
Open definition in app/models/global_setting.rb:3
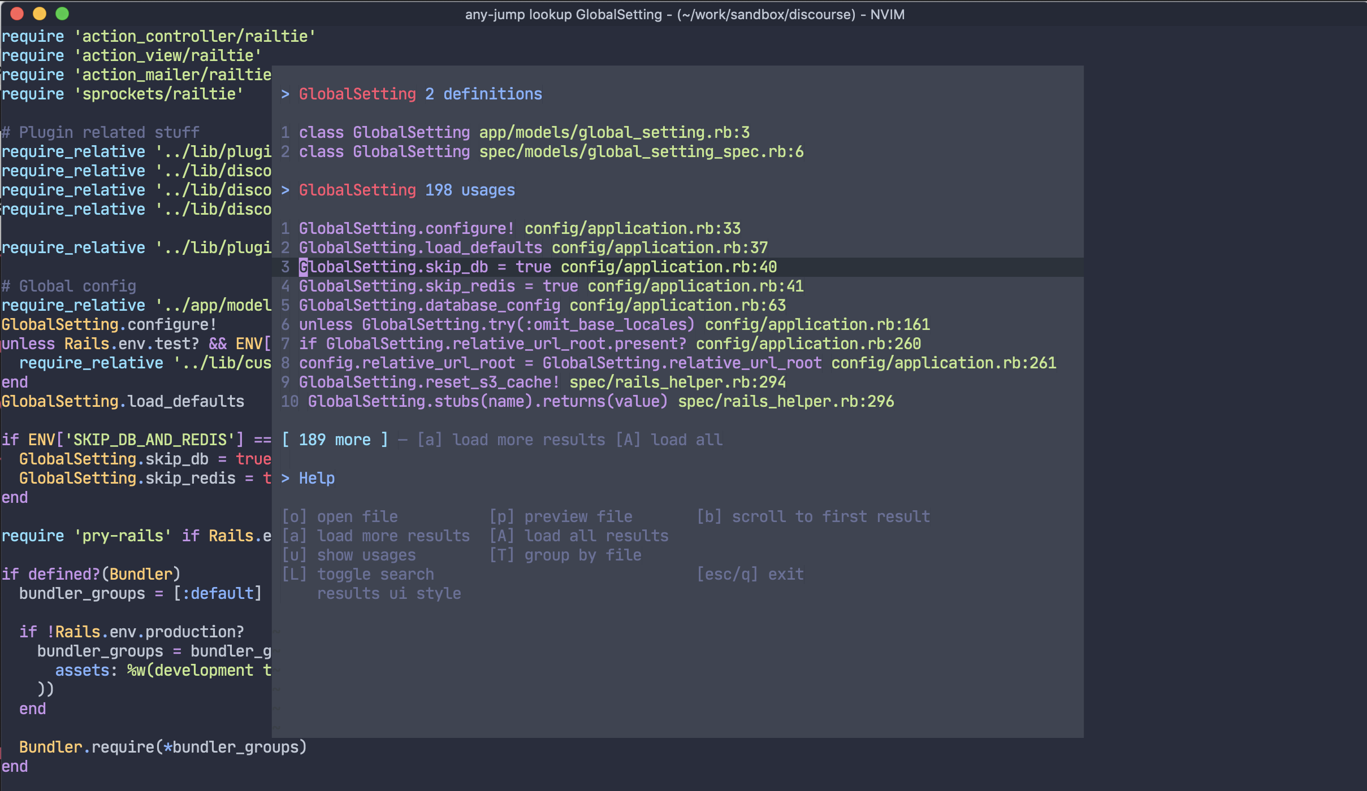click(614, 133)
